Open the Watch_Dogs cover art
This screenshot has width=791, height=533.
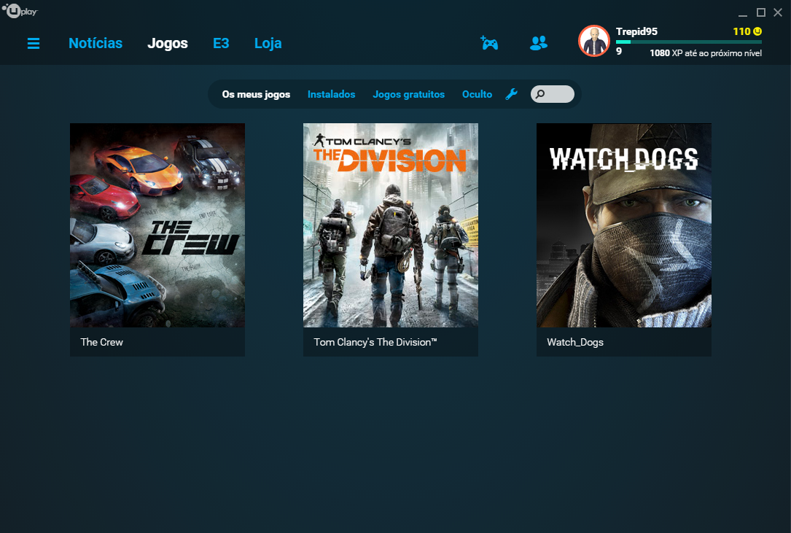coord(624,225)
